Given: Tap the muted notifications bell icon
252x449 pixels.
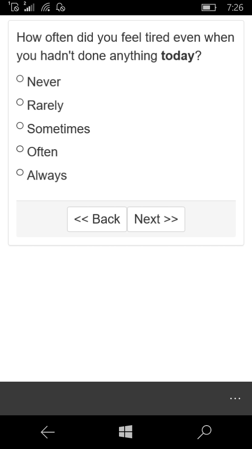Looking at the screenshot, I should point(61,7).
